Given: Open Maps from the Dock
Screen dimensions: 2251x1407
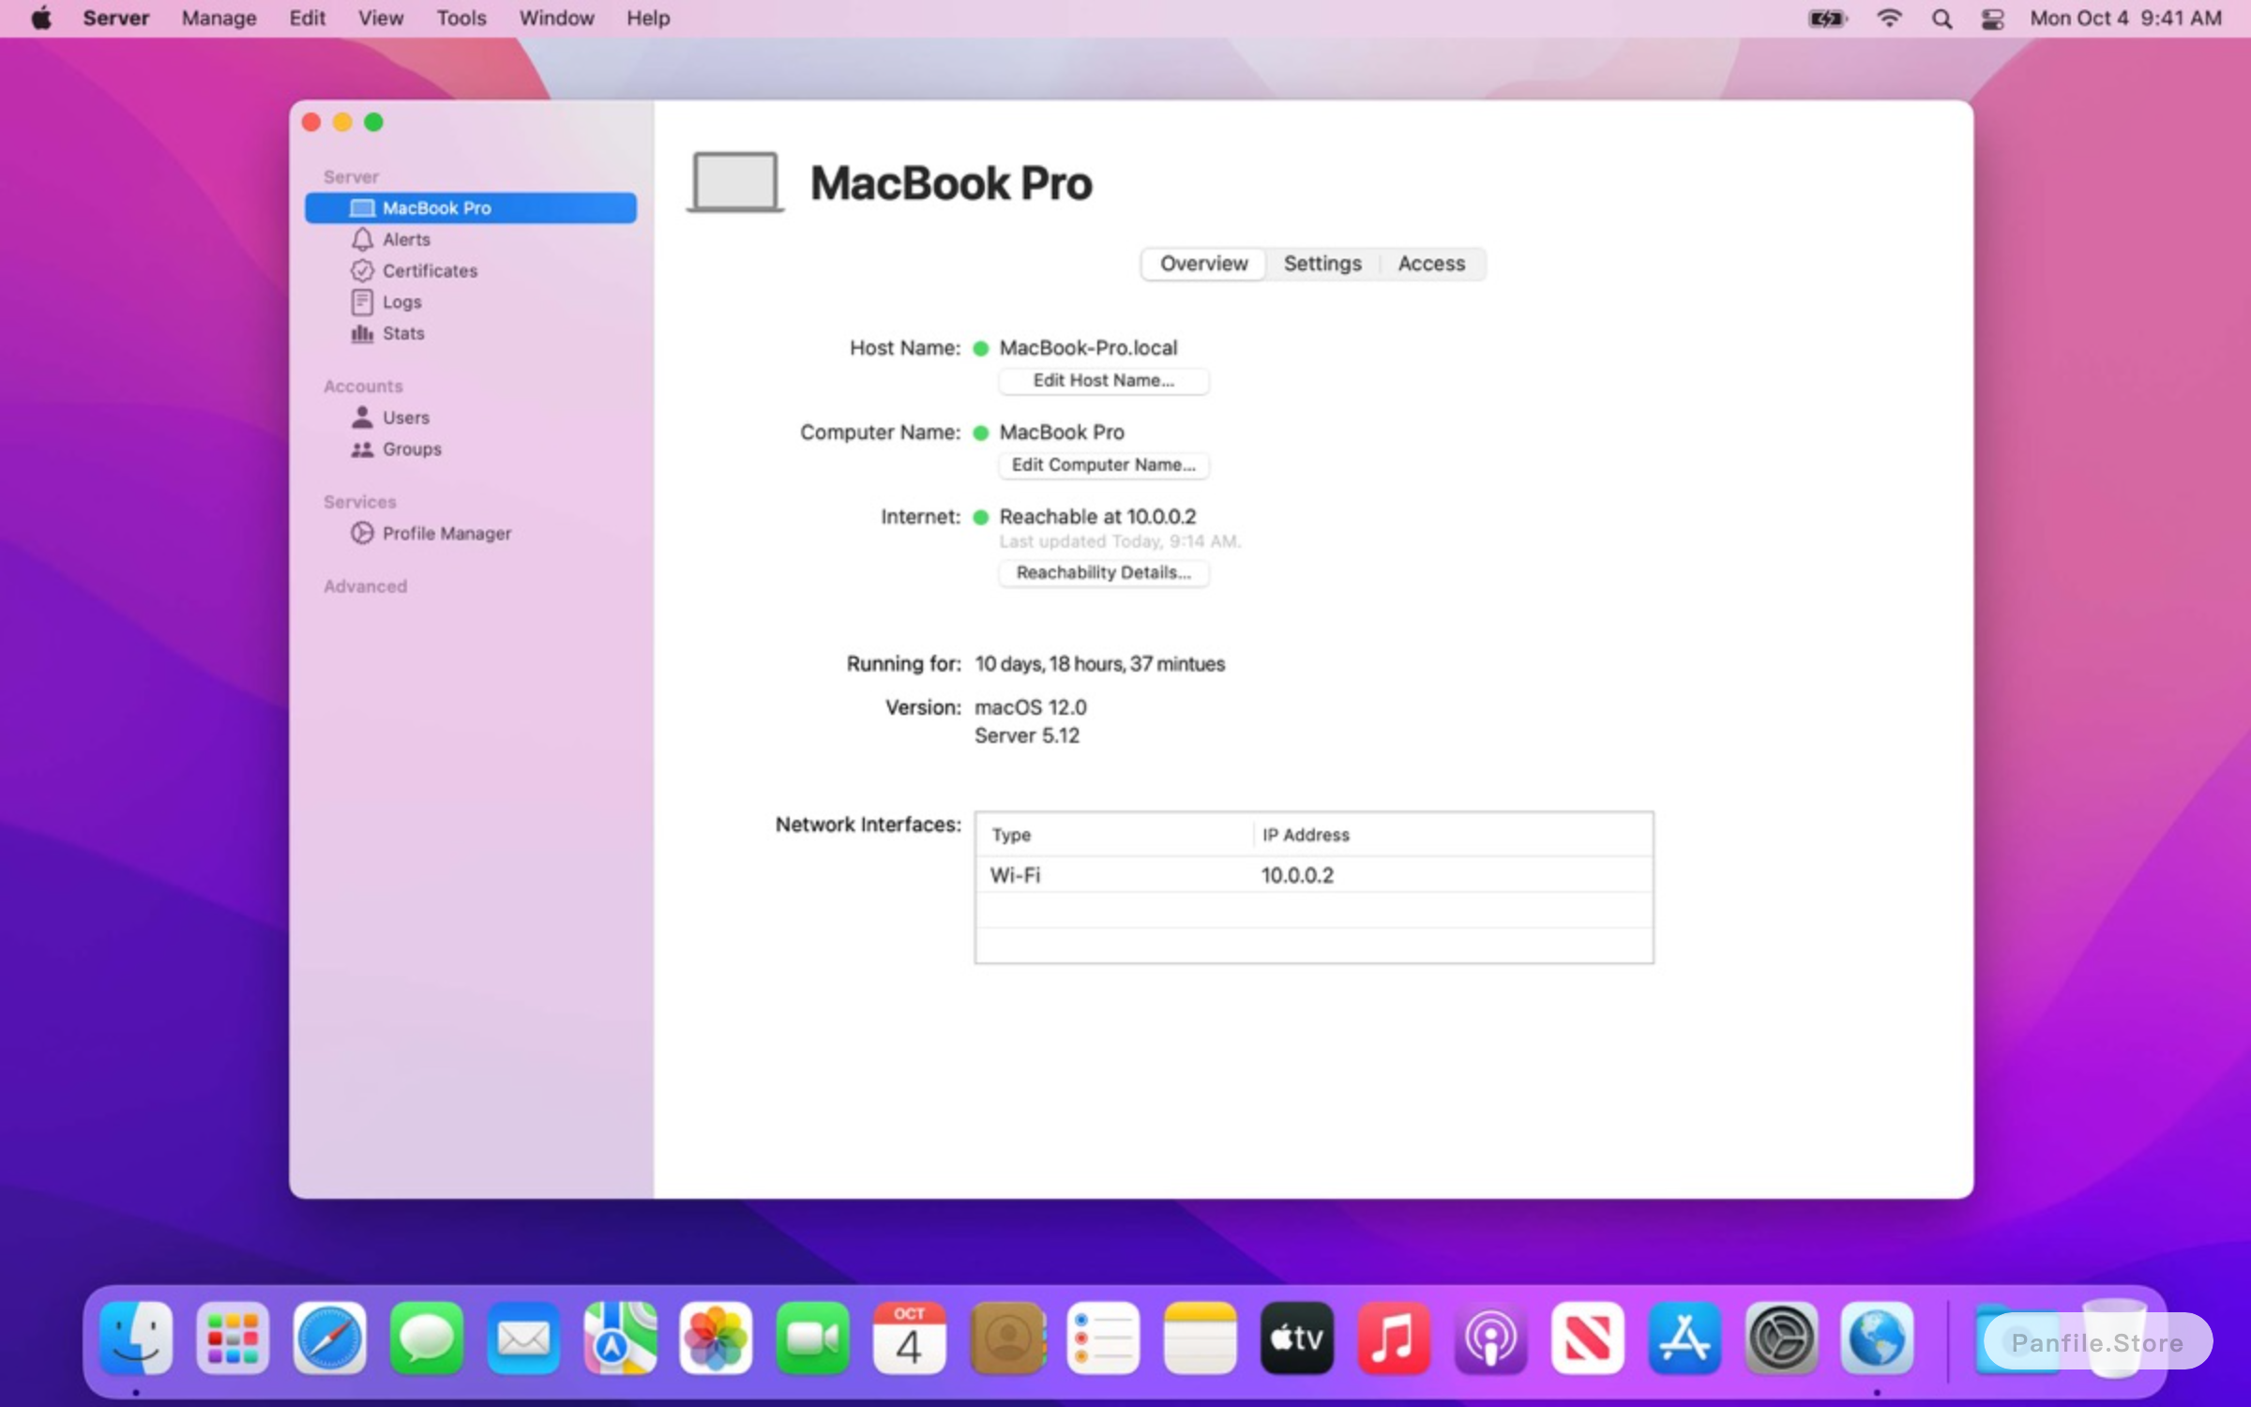Looking at the screenshot, I should (x=620, y=1339).
